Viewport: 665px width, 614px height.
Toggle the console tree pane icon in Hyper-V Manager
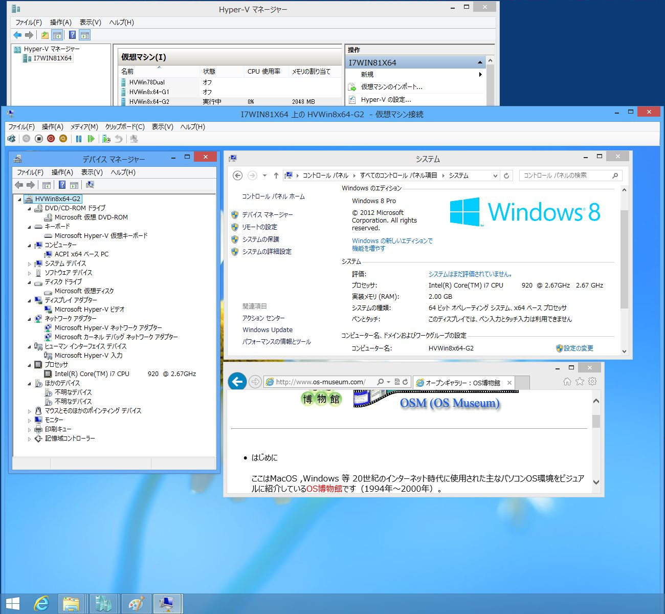(57, 35)
